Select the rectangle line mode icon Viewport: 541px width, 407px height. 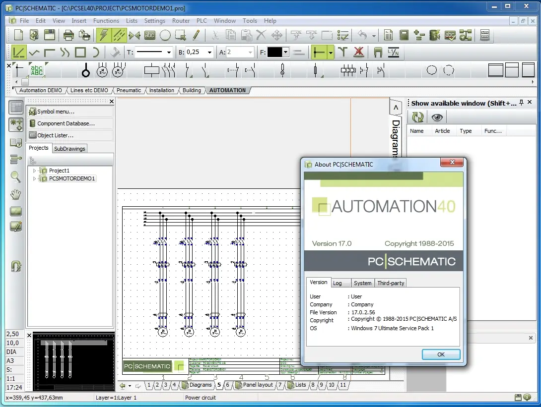(80, 53)
